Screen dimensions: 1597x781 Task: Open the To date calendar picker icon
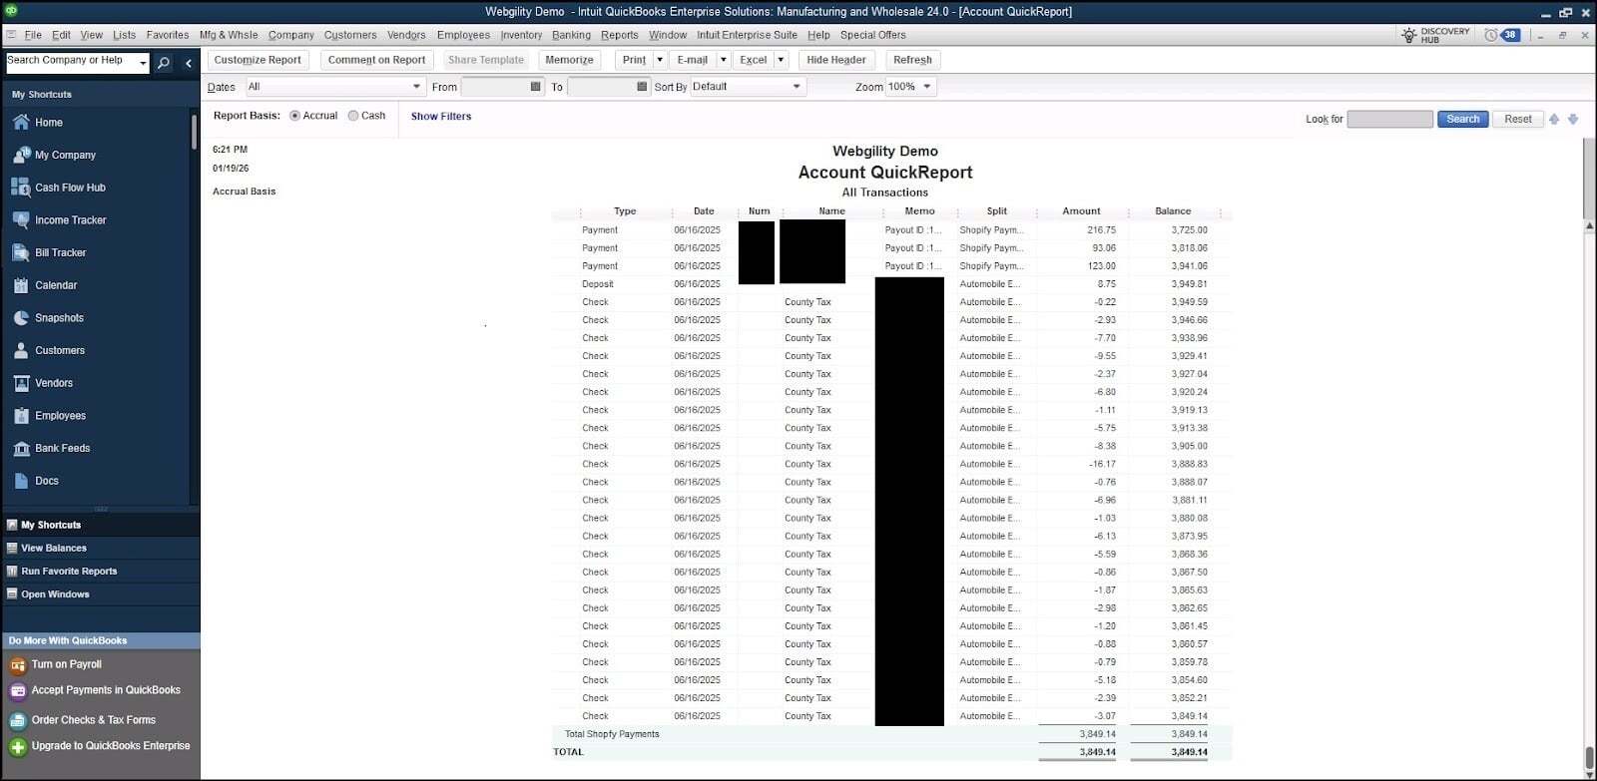(x=642, y=87)
